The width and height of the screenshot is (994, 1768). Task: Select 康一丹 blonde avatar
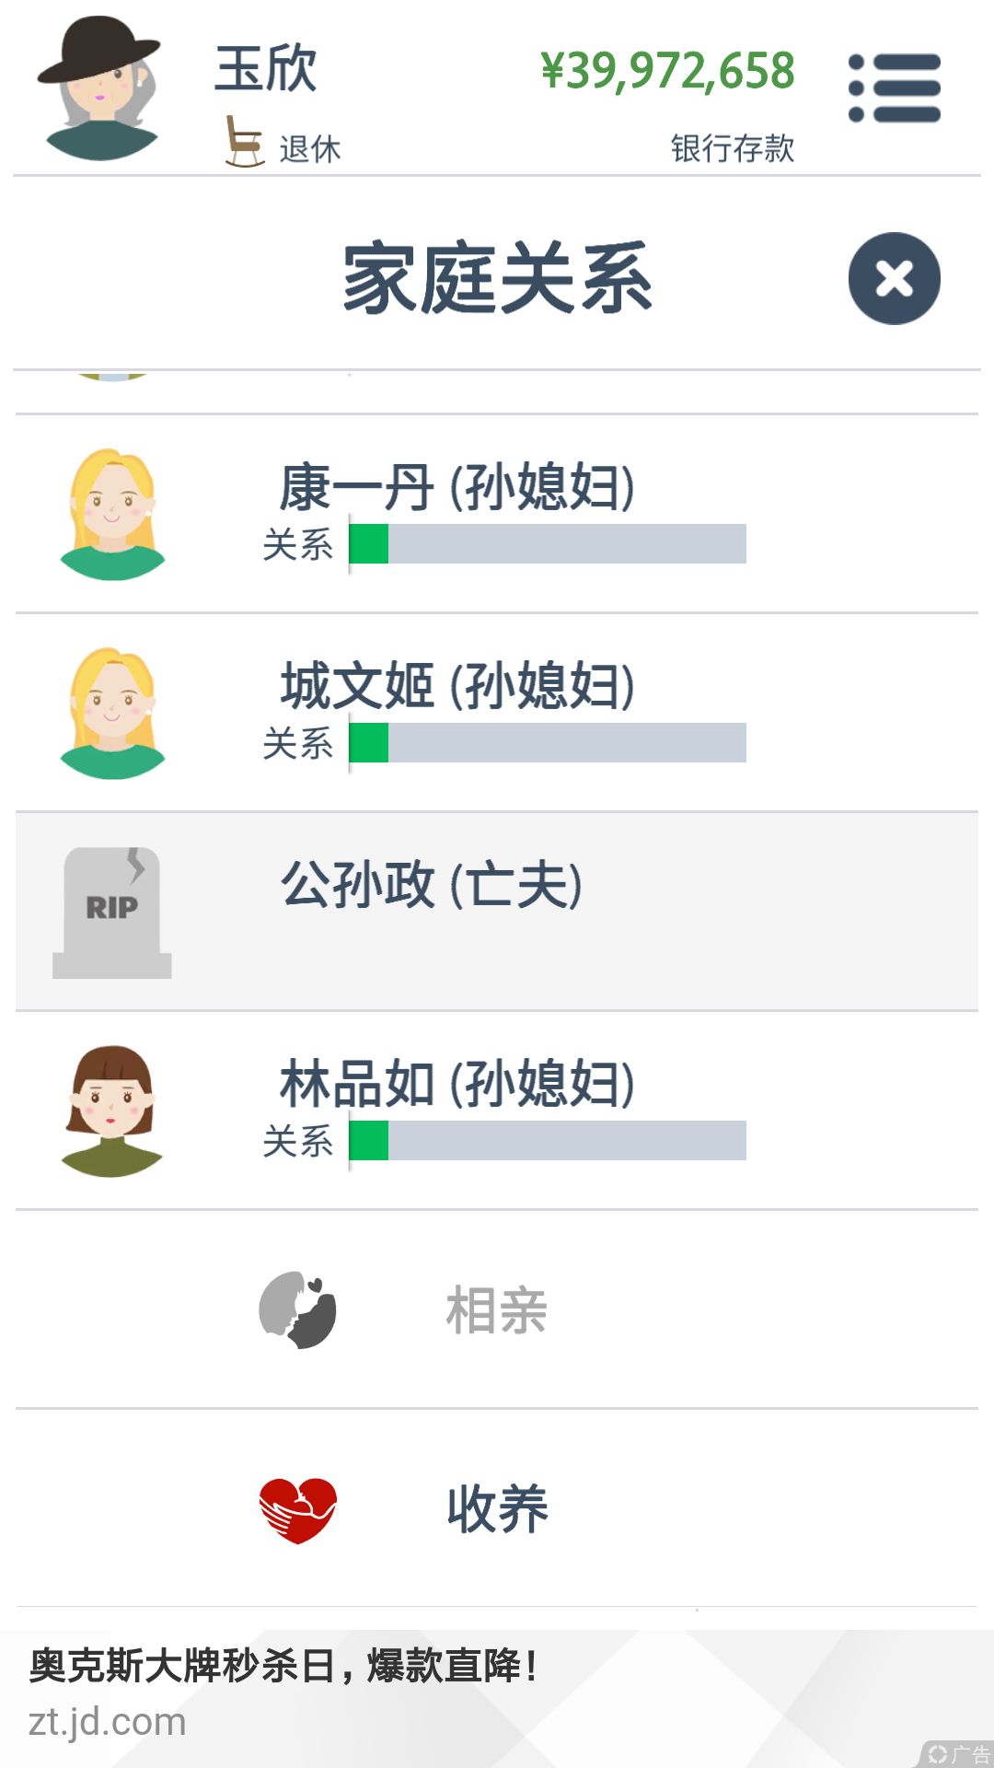[x=112, y=515]
